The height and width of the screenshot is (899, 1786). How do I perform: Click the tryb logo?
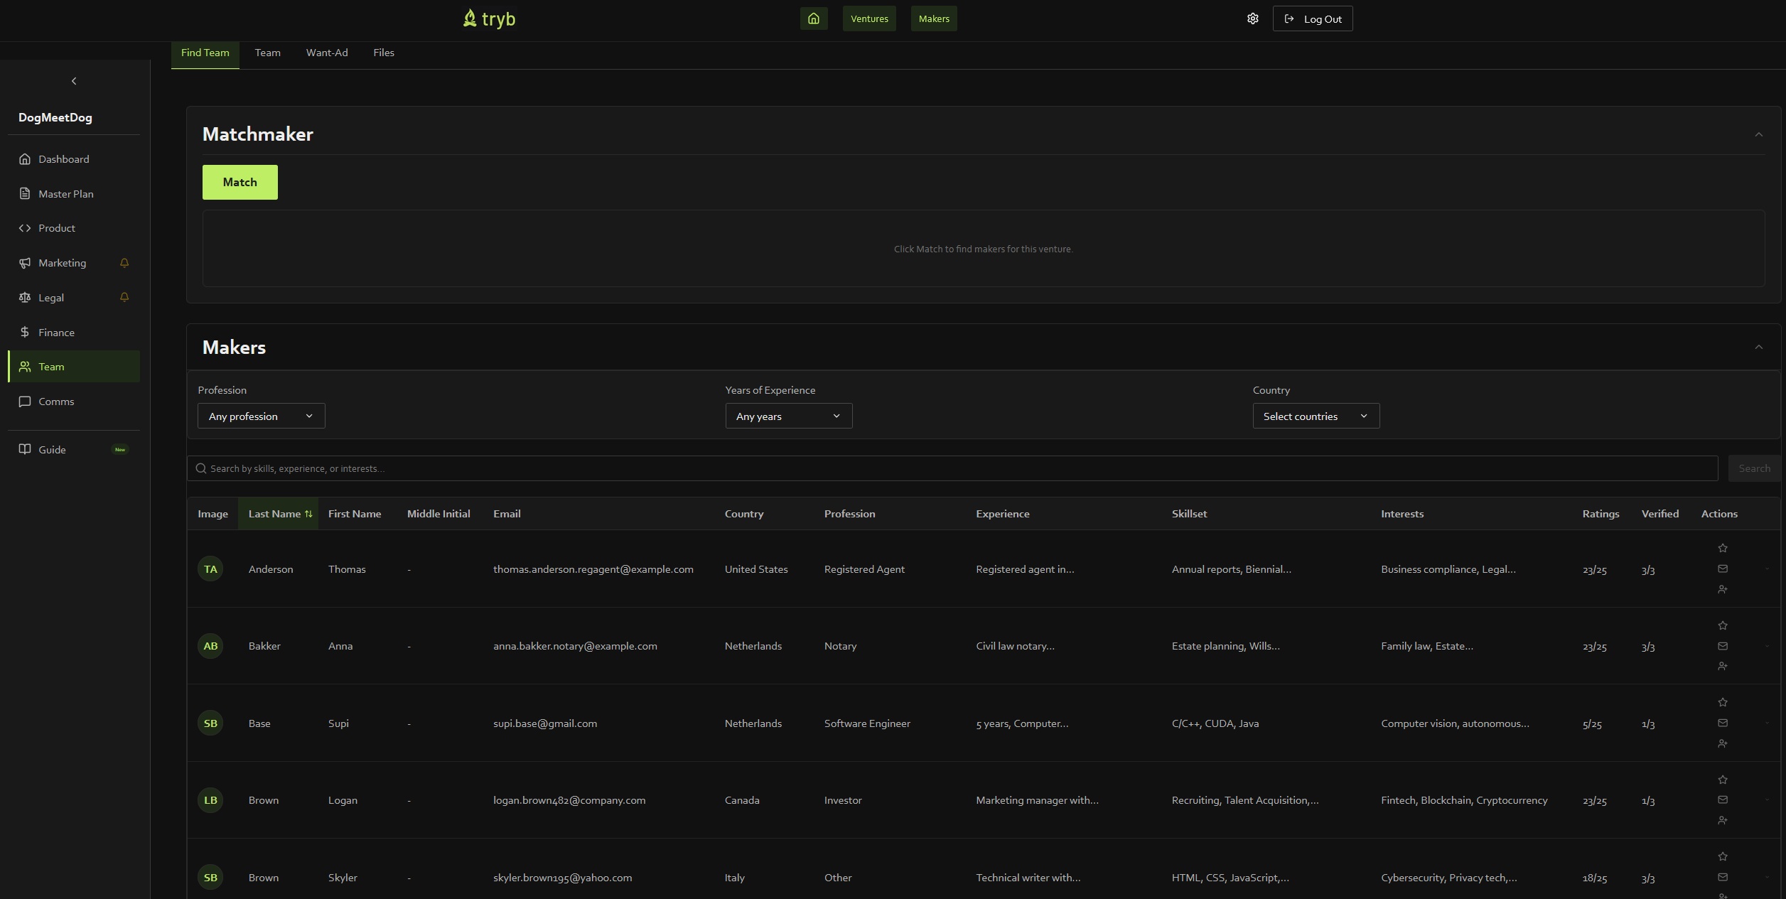pos(489,18)
